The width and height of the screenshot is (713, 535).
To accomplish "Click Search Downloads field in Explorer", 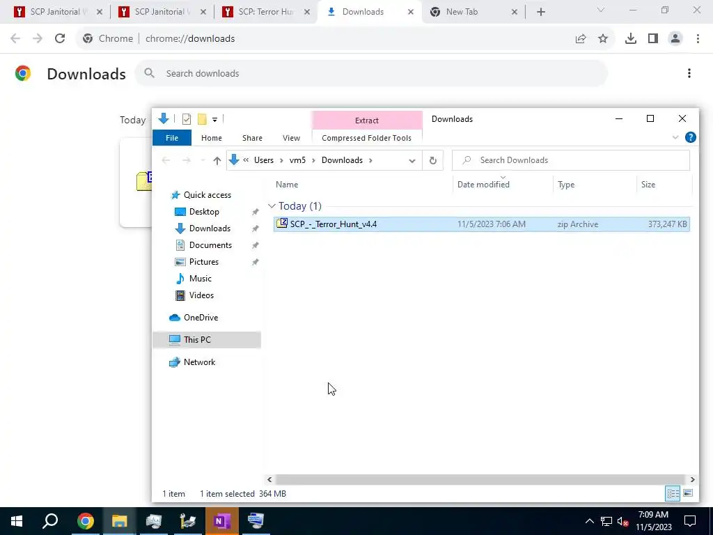I will (x=571, y=160).
